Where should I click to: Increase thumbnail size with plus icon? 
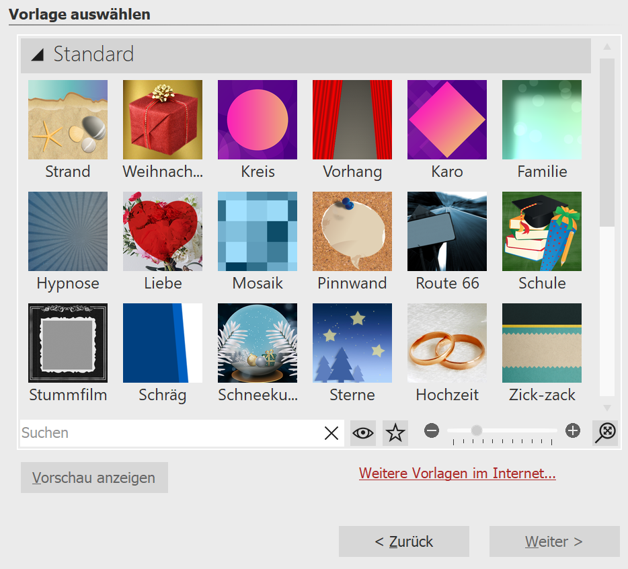[x=573, y=430]
